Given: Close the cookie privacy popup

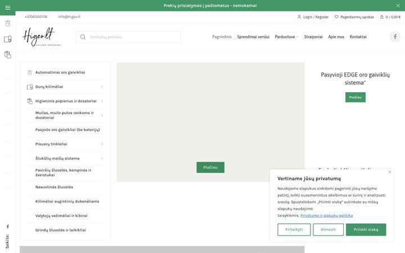Looking at the screenshot, I should tap(390, 172).
